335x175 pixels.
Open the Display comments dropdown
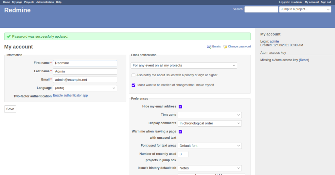pos(210,123)
